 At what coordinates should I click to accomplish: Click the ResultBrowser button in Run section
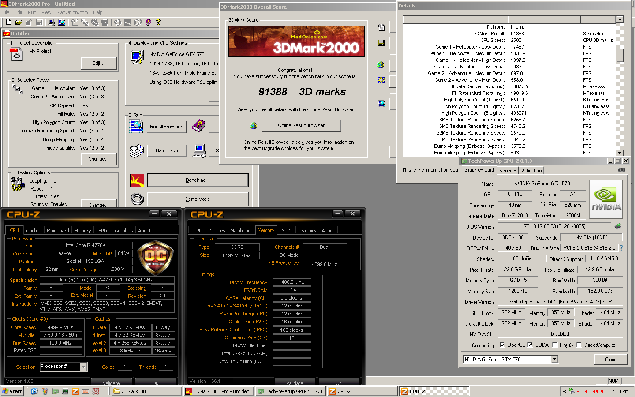(x=166, y=127)
